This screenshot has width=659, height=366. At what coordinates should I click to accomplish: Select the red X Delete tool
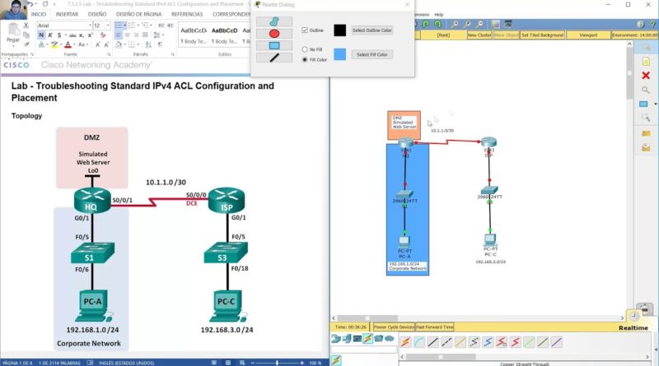[x=646, y=76]
